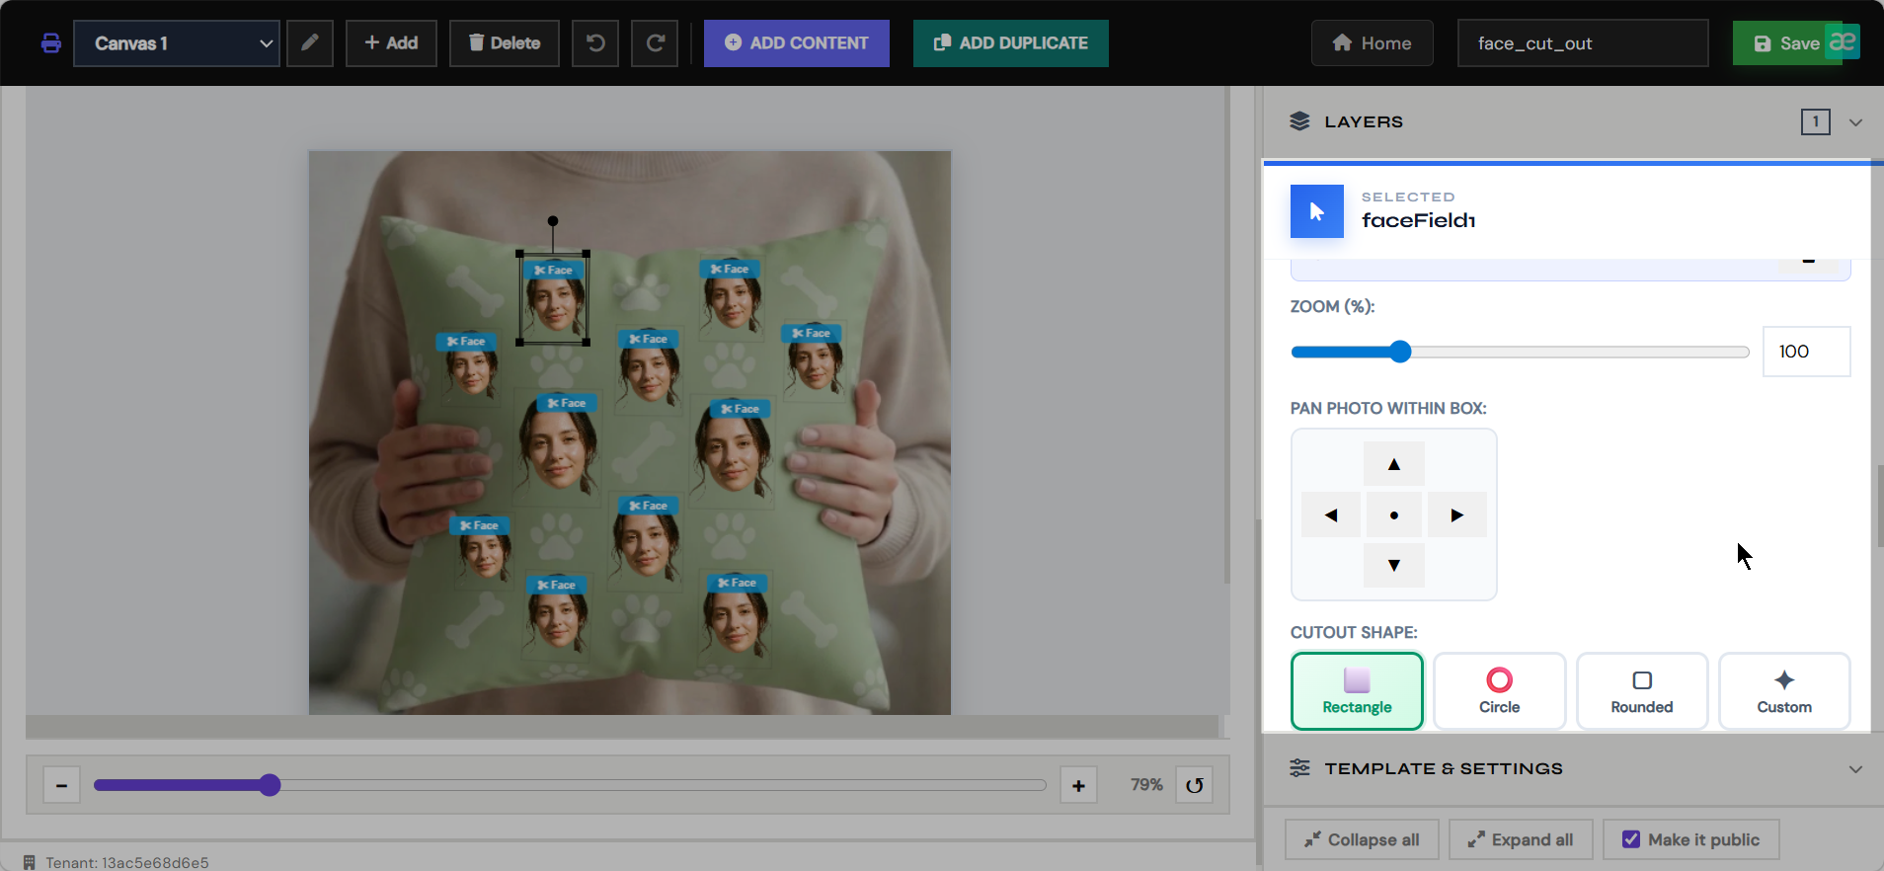Viewport: 1884px width, 871px height.
Task: Select Circle cutout shape
Action: point(1499,691)
